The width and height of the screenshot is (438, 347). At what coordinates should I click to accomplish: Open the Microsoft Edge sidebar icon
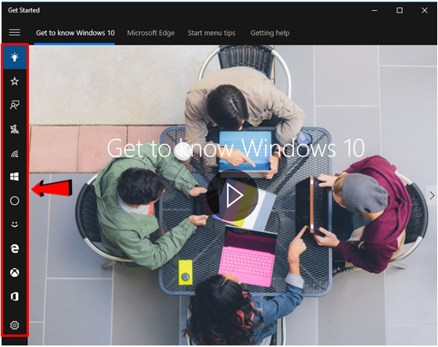coord(15,249)
